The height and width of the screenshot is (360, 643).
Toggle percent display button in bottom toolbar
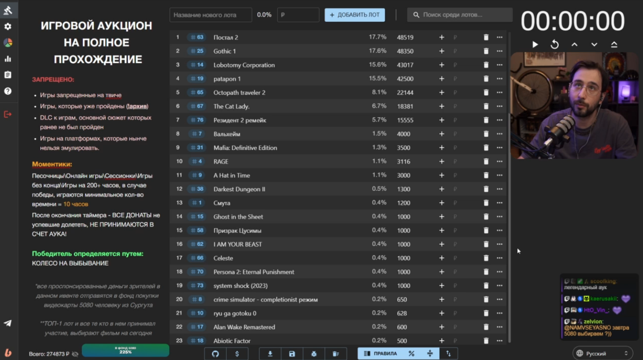click(411, 354)
